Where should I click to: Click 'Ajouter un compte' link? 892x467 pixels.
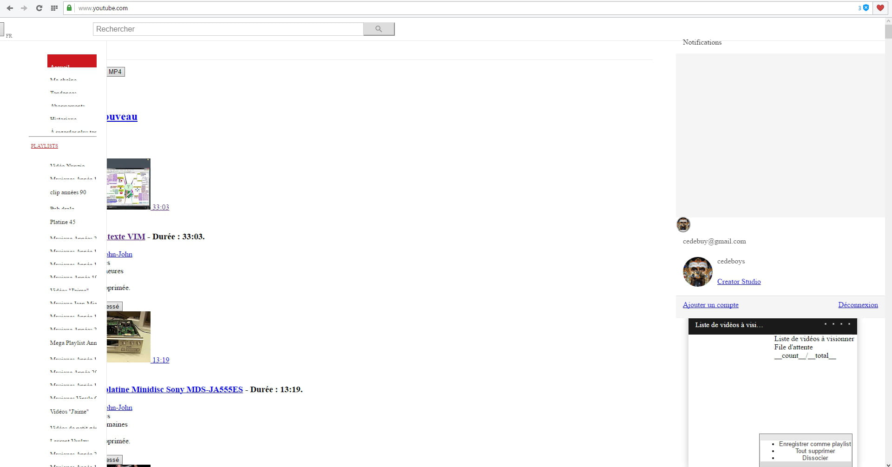pyautogui.click(x=710, y=305)
